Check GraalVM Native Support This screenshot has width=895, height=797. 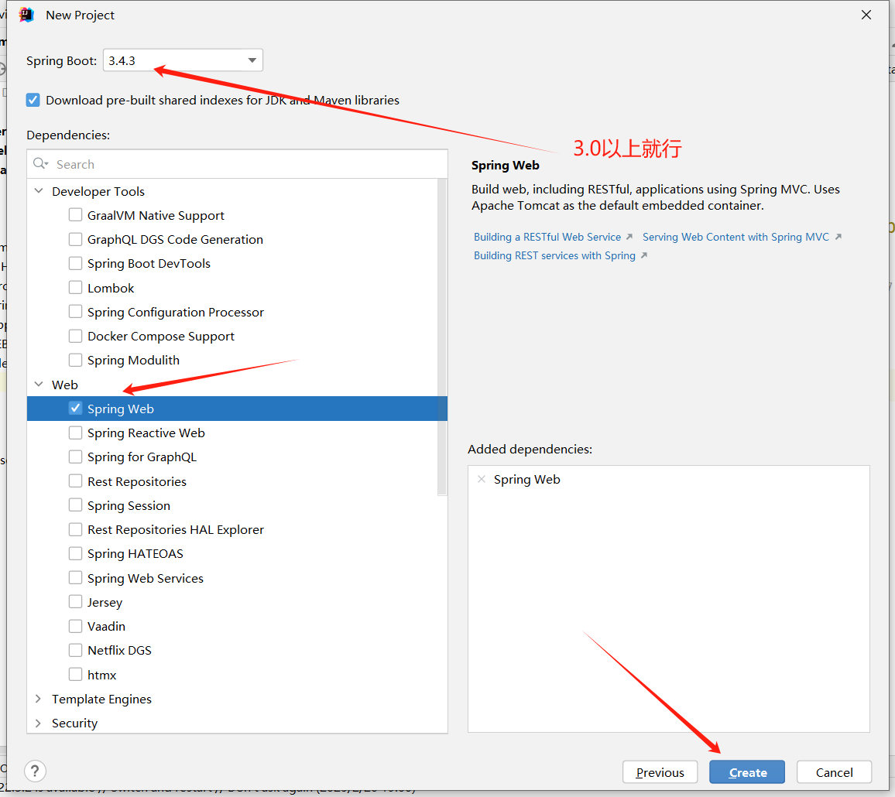pos(75,215)
